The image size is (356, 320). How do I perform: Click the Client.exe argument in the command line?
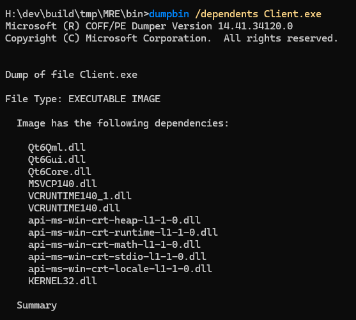[293, 14]
